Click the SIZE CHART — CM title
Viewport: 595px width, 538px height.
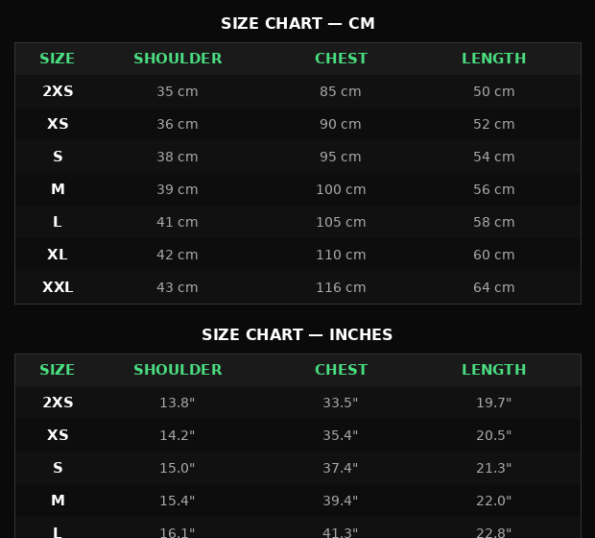tap(297, 24)
